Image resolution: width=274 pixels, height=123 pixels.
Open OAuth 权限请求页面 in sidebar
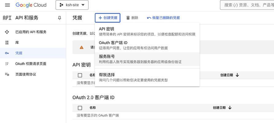(x=33, y=64)
